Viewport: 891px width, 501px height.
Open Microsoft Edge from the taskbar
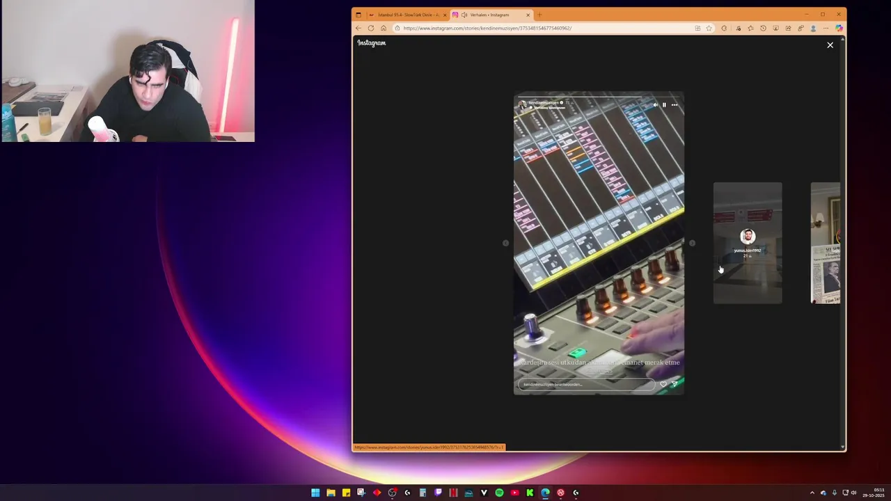(x=545, y=493)
